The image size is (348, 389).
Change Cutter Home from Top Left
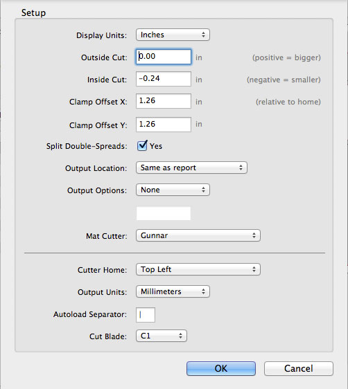198,269
